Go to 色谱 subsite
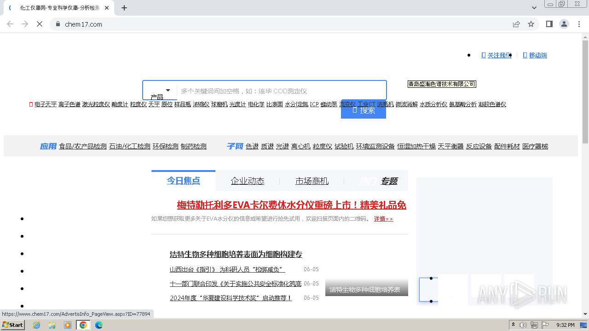589x331 pixels. coord(252,146)
